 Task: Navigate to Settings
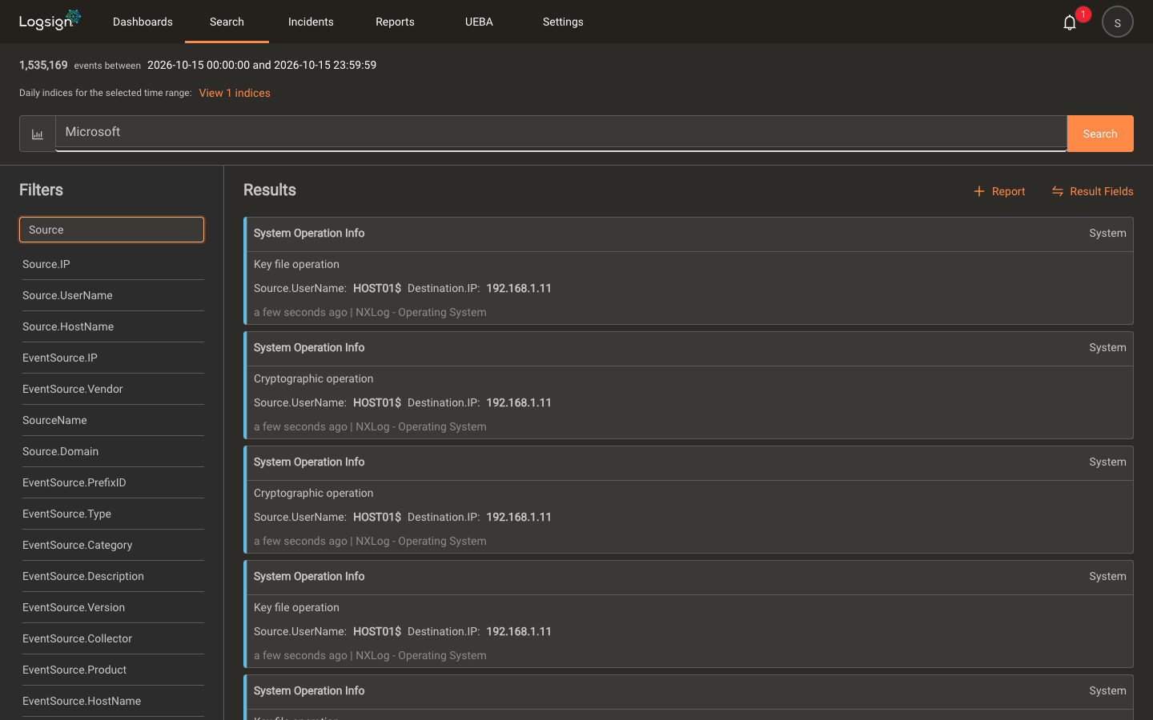[563, 22]
